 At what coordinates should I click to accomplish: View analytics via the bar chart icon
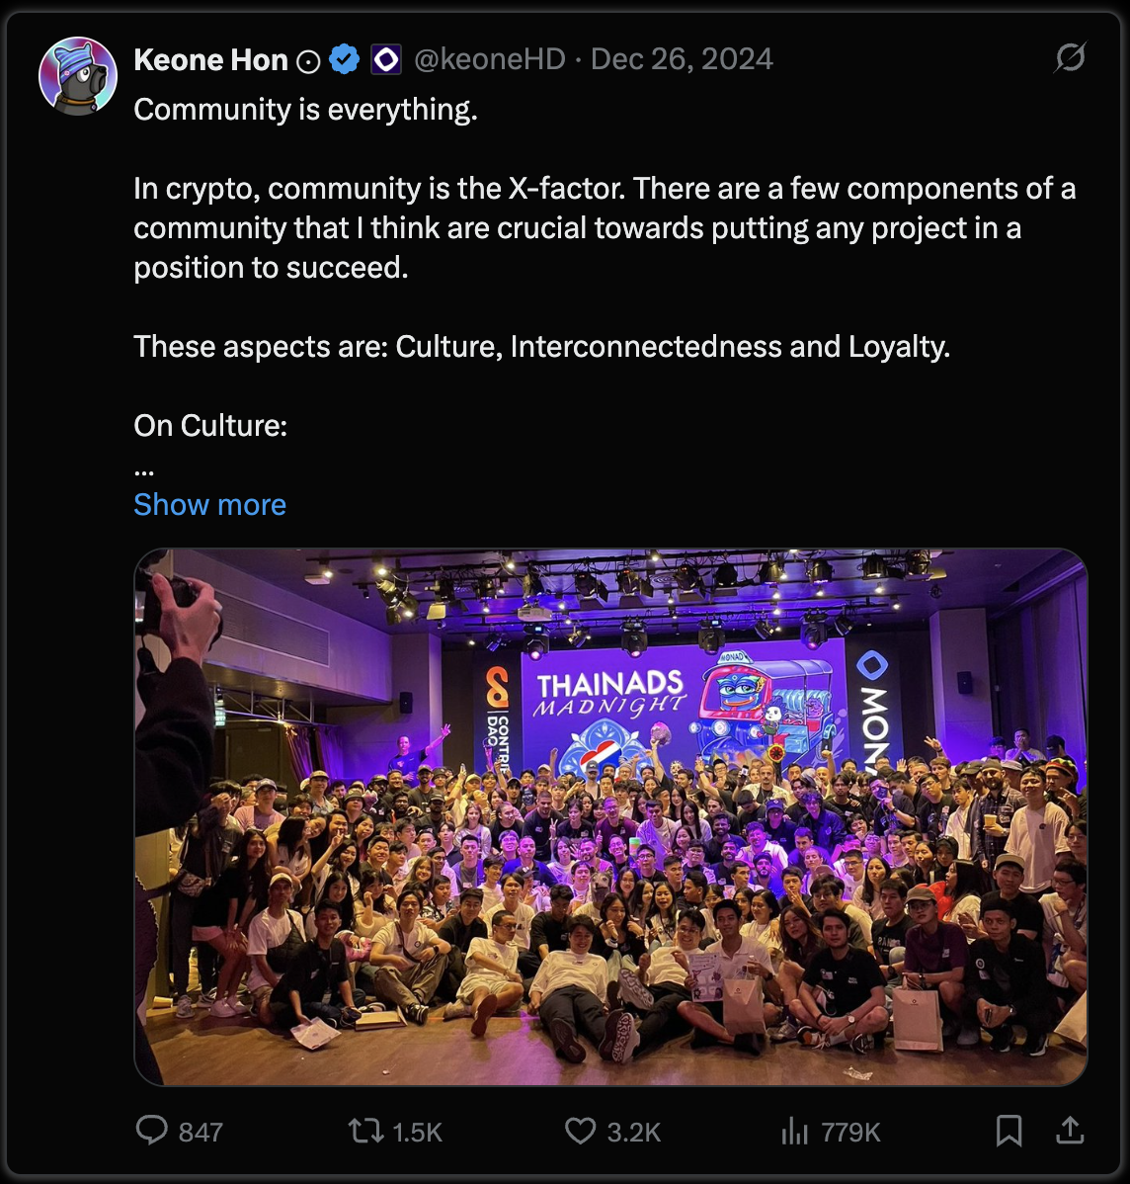point(795,1131)
